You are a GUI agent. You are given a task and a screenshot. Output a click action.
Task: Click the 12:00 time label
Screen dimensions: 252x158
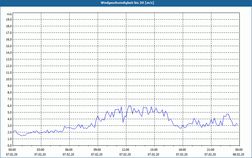click(x=126, y=150)
